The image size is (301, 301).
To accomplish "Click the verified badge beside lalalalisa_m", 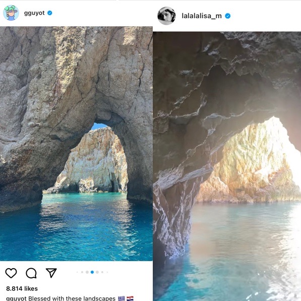I will point(228,16).
